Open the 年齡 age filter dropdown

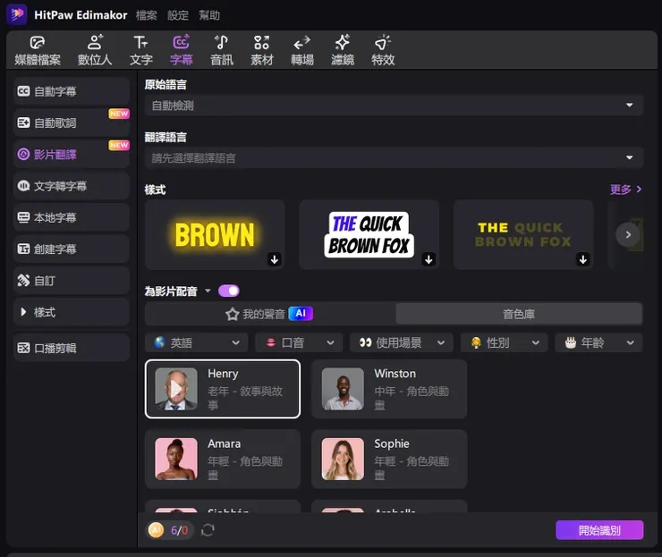(598, 342)
